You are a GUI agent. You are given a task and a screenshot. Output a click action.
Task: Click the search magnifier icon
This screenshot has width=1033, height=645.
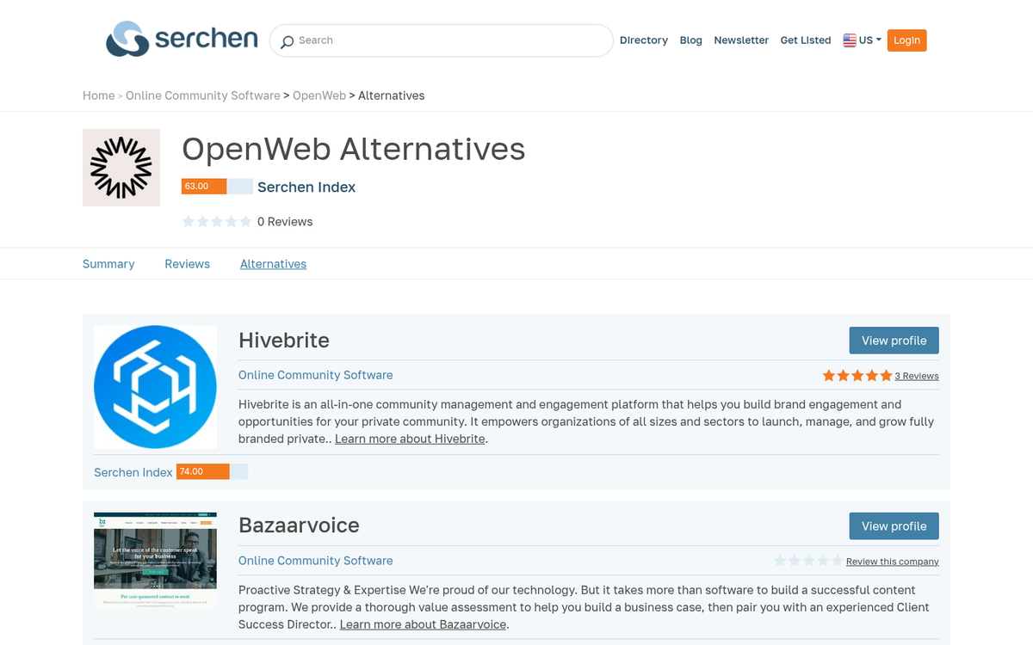[286, 40]
